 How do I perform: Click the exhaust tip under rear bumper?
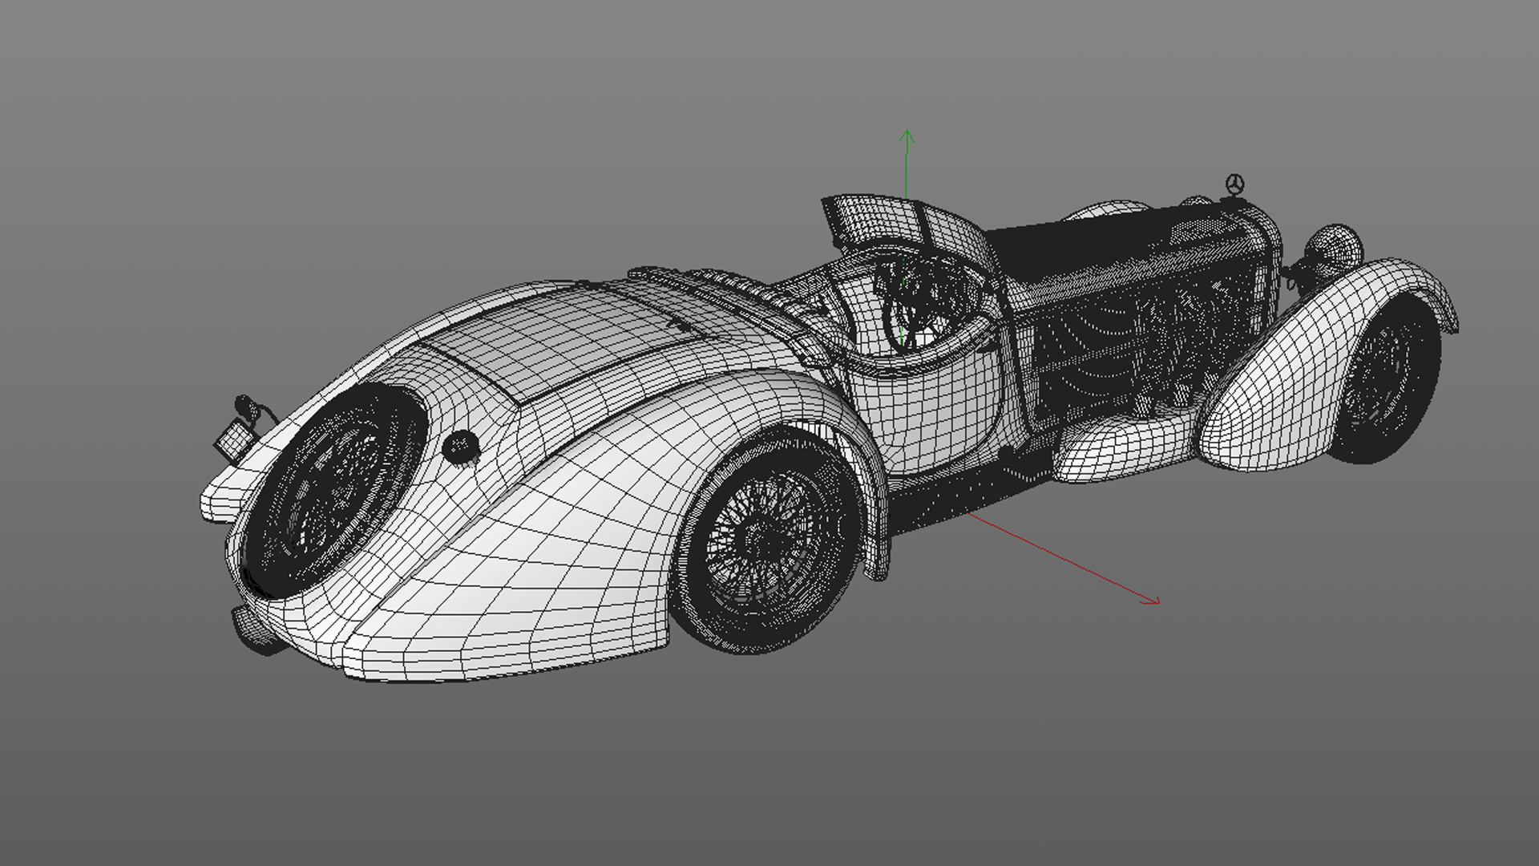(255, 629)
